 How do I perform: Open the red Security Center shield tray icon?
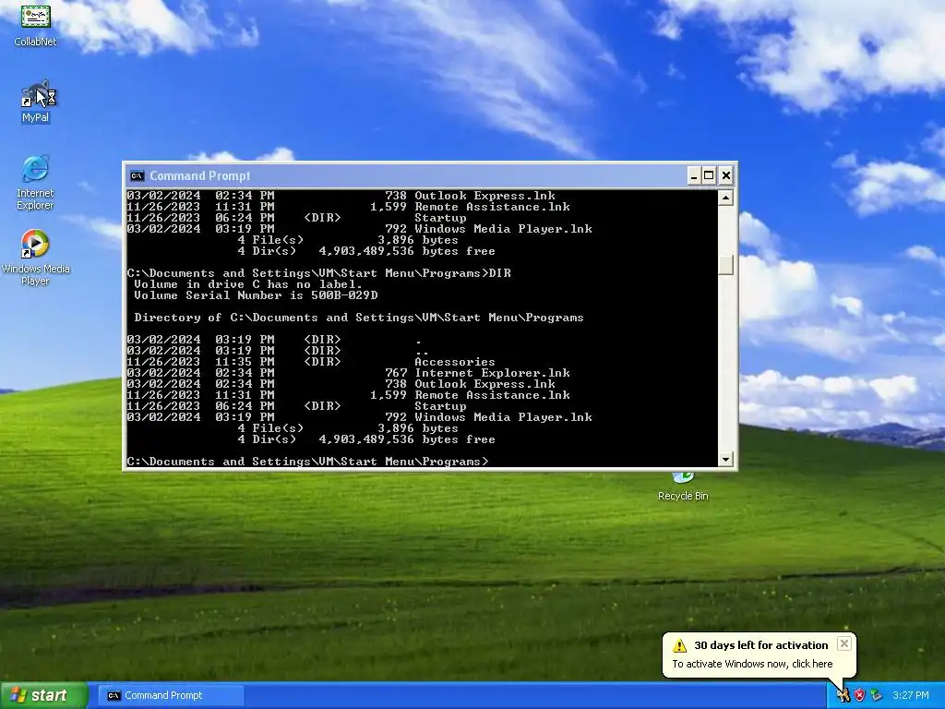coord(859,695)
